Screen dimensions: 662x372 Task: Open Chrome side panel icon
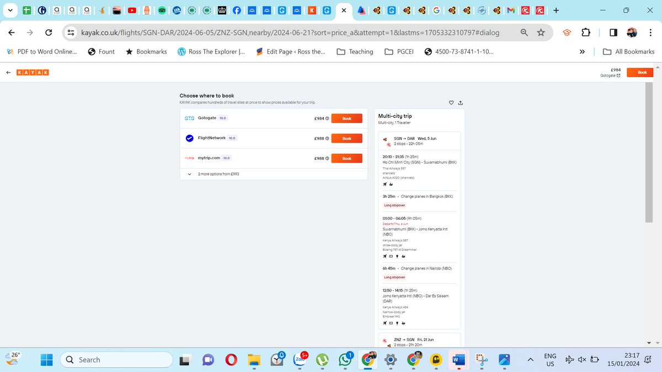coord(613,33)
